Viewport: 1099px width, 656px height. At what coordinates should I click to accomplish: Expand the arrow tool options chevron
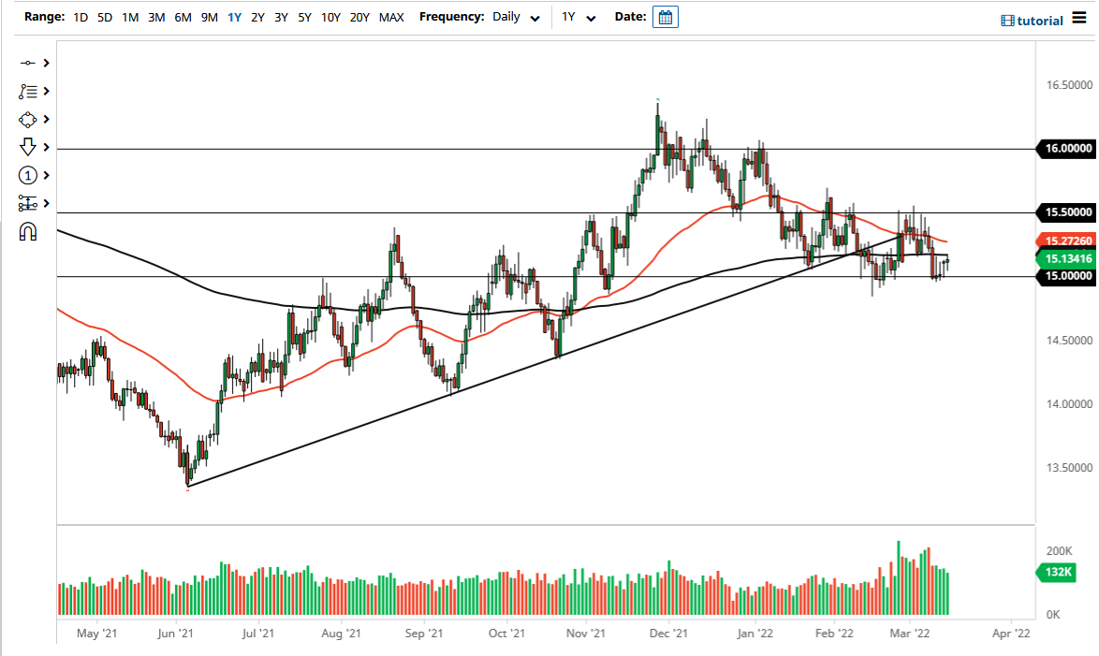point(45,147)
